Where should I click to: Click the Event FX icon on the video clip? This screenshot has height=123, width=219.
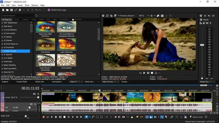click(x=207, y=100)
